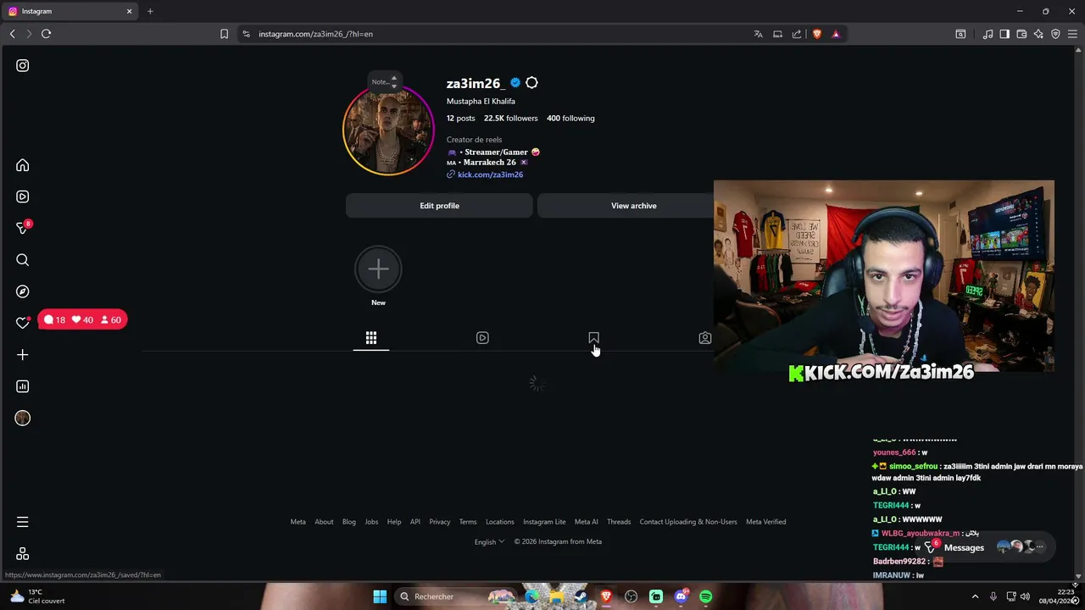Open Leo AI sparkle icon
This screenshot has height=610, width=1085.
click(1038, 34)
